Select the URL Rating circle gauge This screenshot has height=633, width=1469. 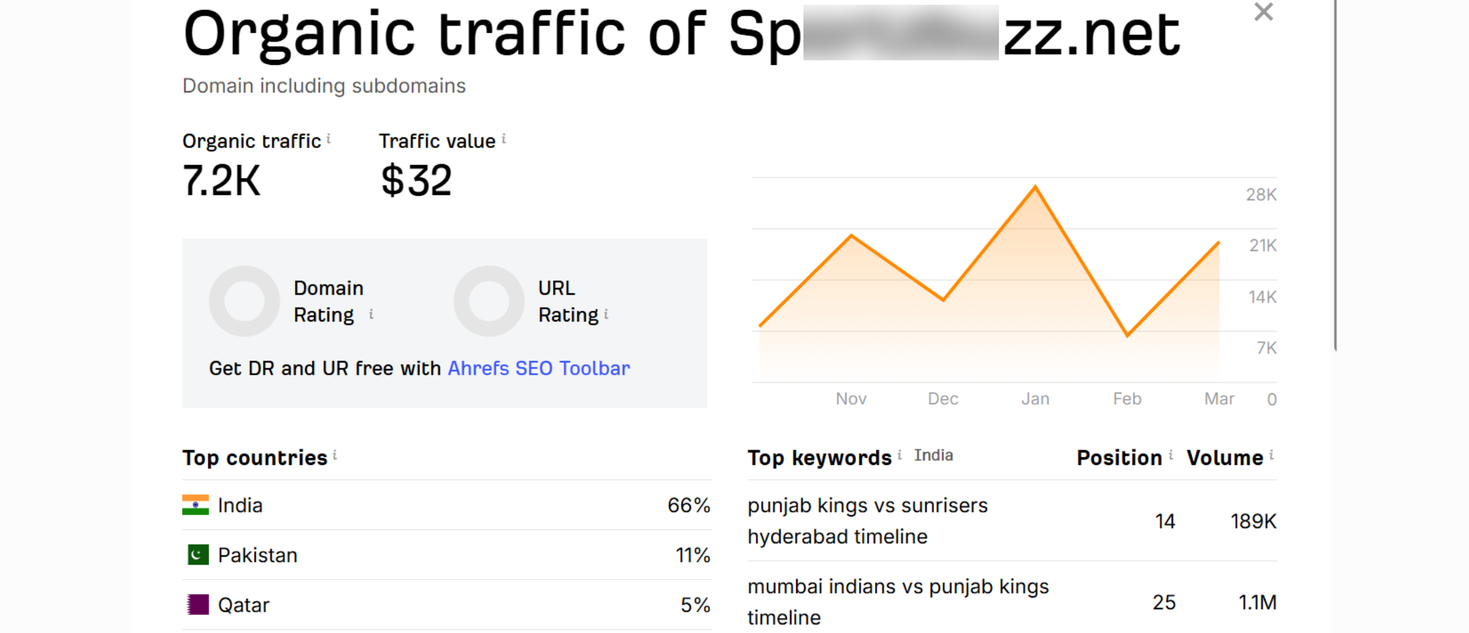[x=489, y=301]
